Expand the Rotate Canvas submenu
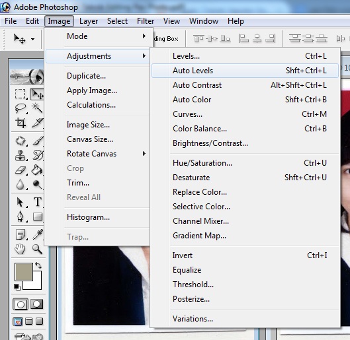Viewport: 350px width, 340px height. coord(98,154)
